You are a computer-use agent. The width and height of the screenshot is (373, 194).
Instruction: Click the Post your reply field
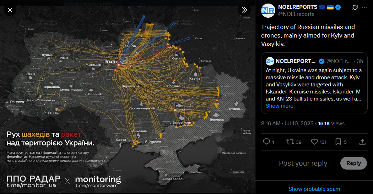pyautogui.click(x=303, y=163)
